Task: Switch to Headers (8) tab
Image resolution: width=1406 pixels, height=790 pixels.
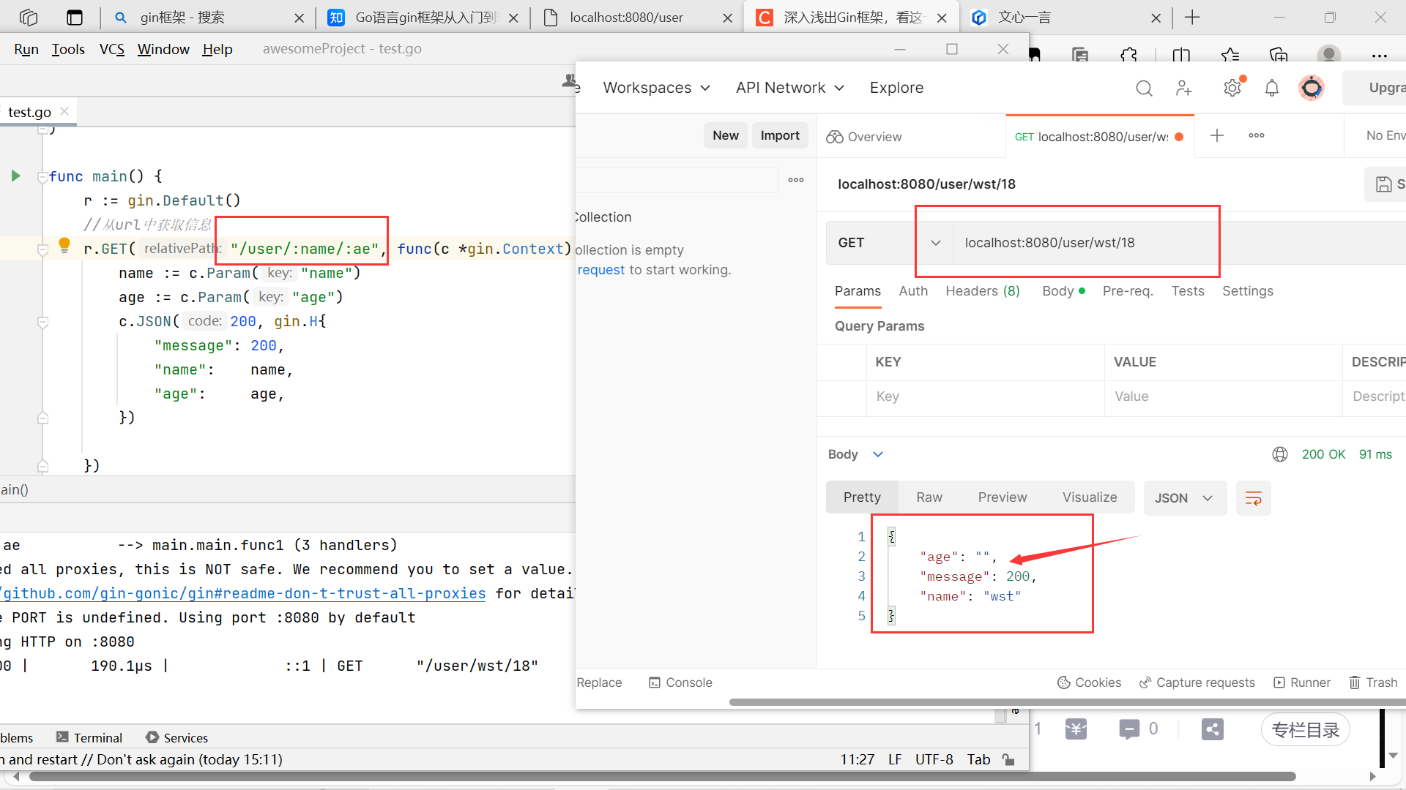Action: (x=982, y=291)
